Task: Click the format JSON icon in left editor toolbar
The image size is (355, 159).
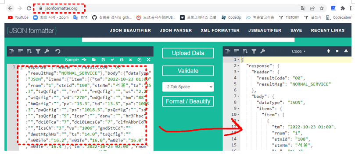Action: [x=11, y=52]
